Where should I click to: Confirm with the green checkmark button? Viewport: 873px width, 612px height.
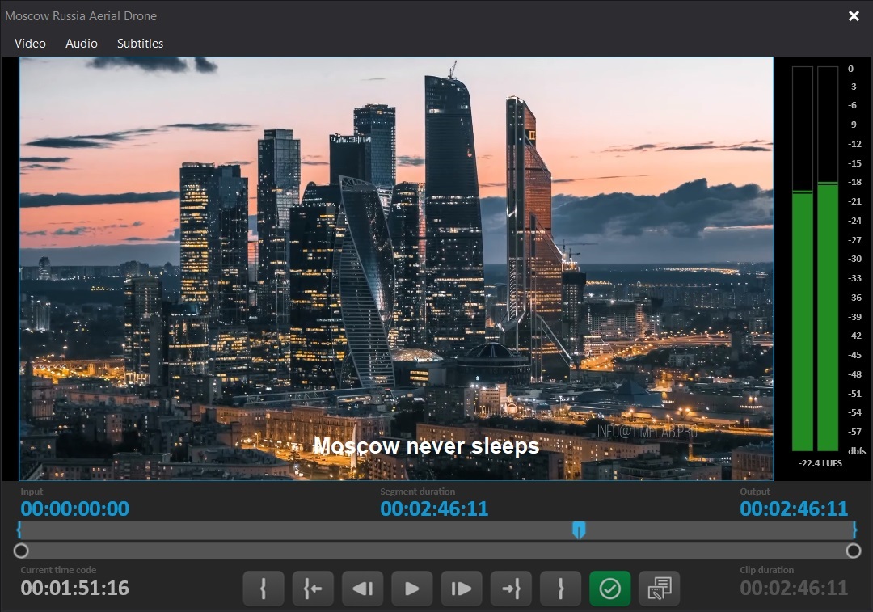(x=610, y=588)
